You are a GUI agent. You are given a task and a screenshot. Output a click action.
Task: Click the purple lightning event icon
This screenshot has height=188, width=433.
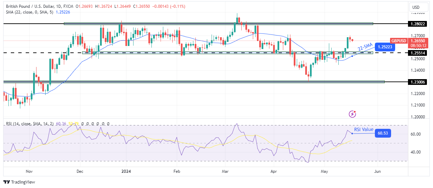pyautogui.click(x=353, y=114)
